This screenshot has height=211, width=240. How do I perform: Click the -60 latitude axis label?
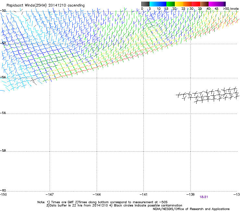3,191
